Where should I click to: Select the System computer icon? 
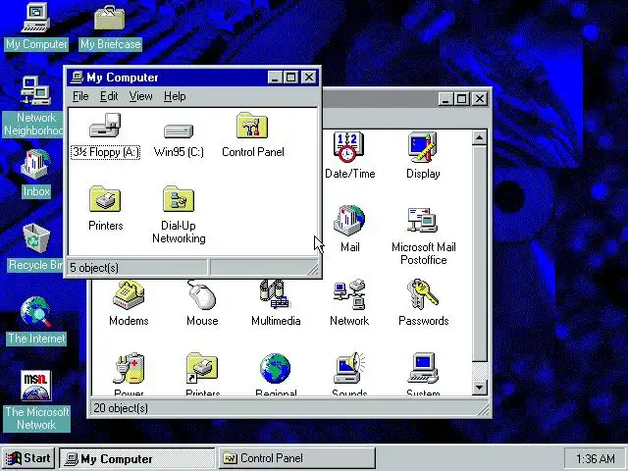423,368
